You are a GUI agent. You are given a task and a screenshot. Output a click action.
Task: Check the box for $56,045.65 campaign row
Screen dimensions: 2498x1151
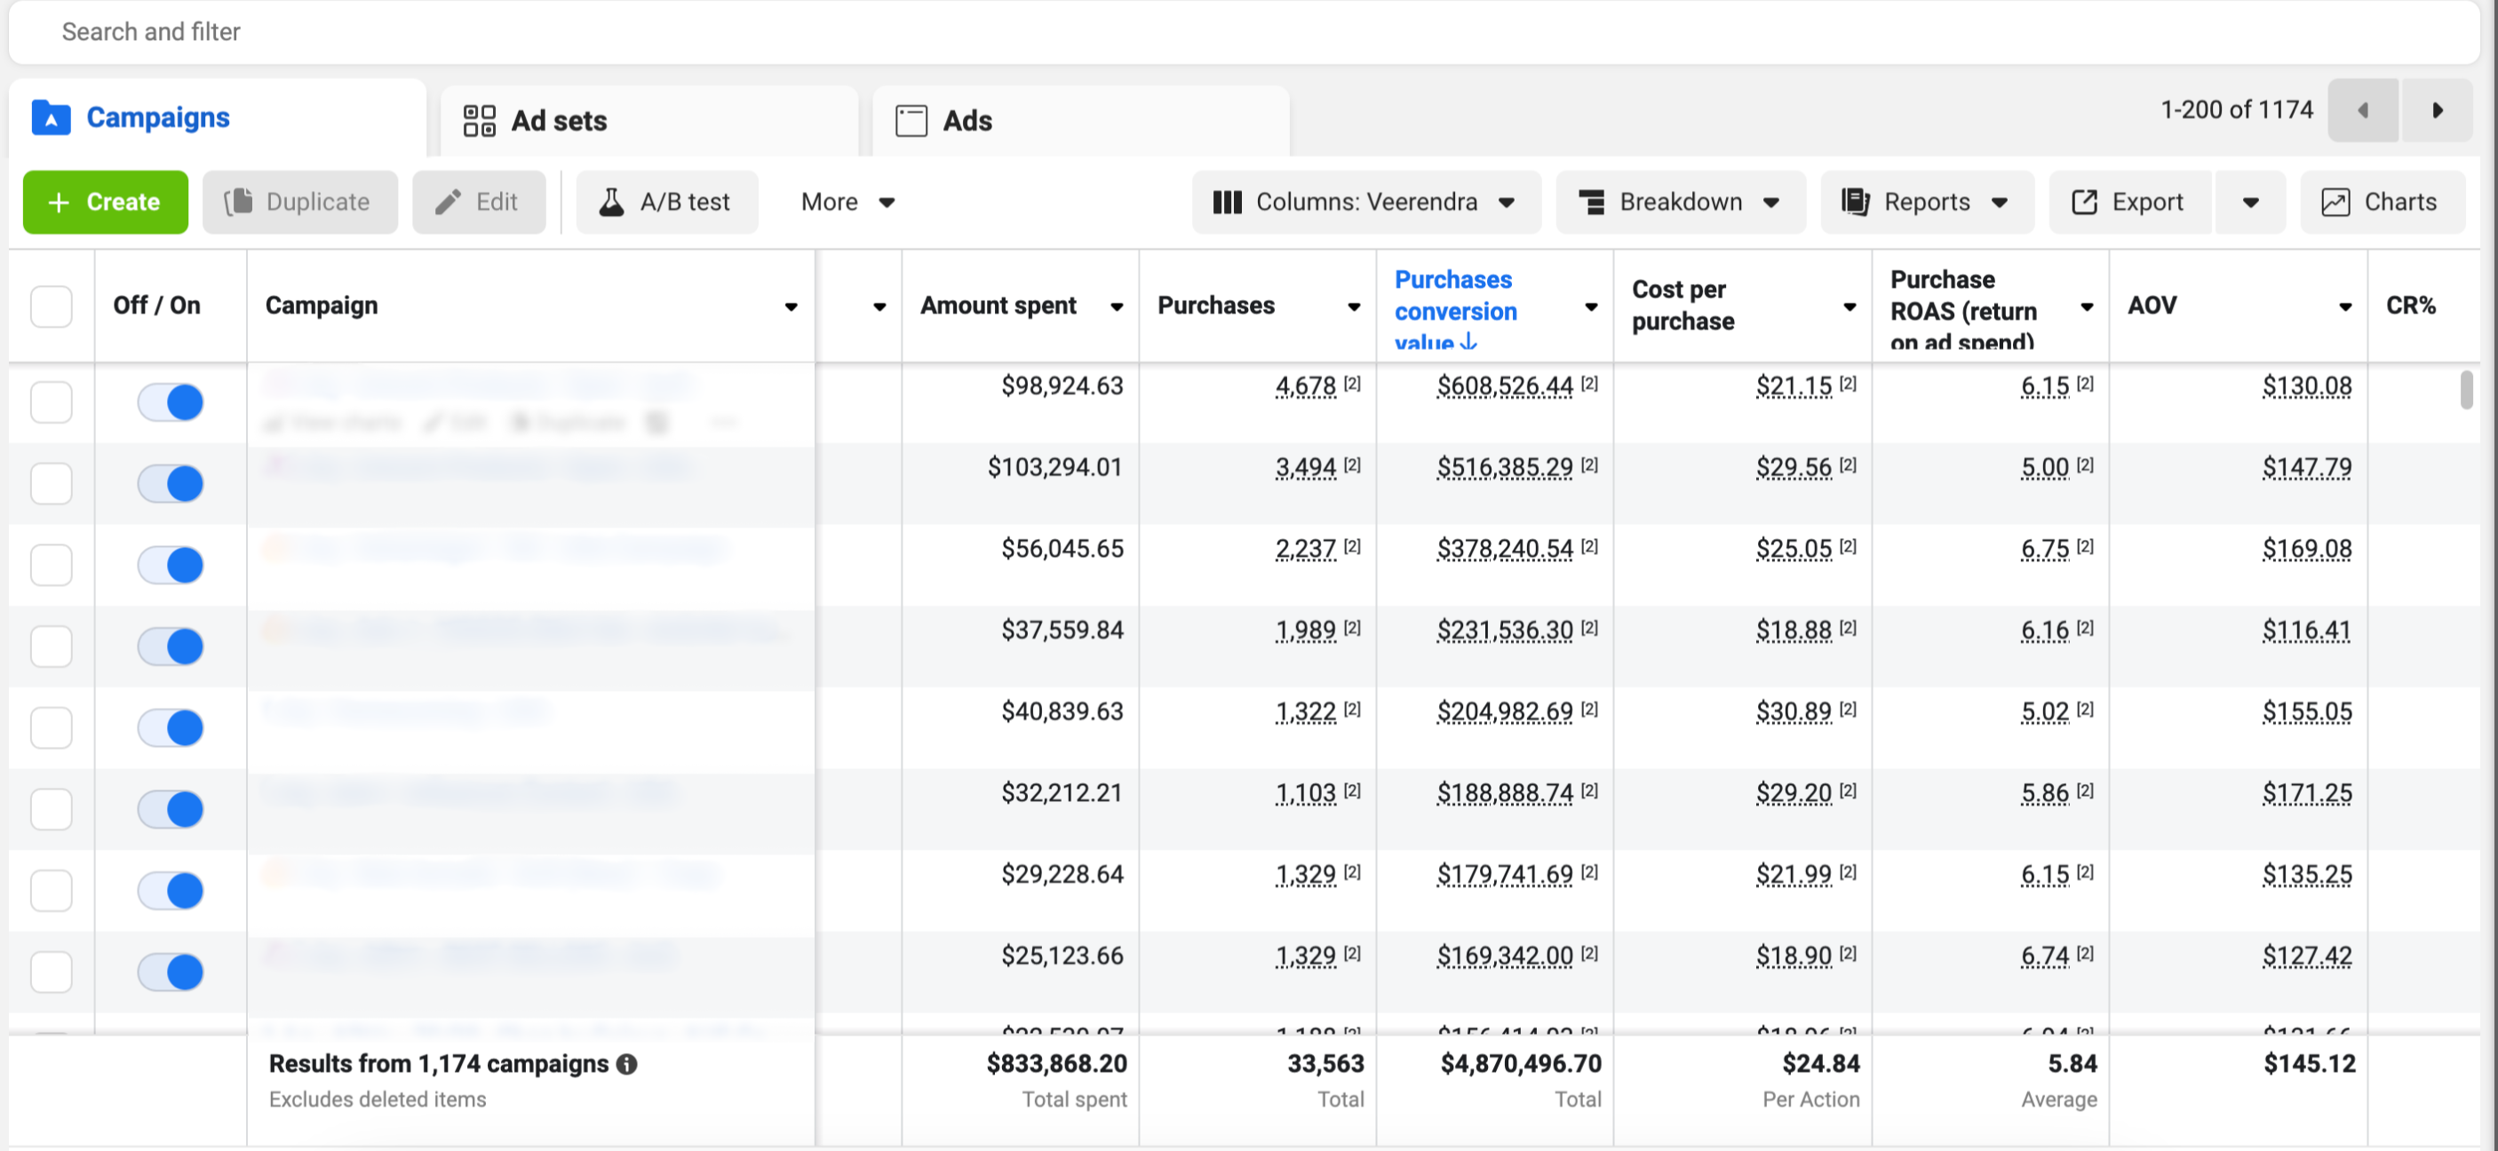click(52, 566)
